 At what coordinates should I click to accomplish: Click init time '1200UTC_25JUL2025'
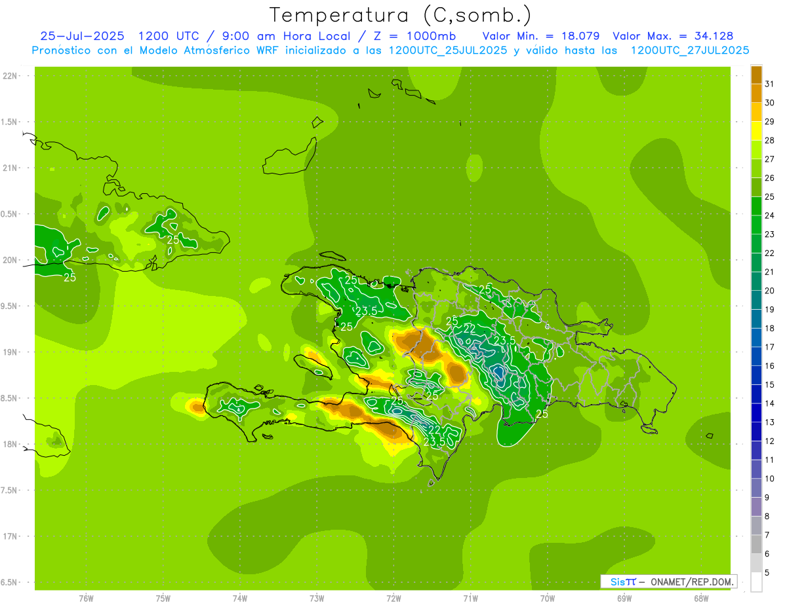[x=448, y=50]
